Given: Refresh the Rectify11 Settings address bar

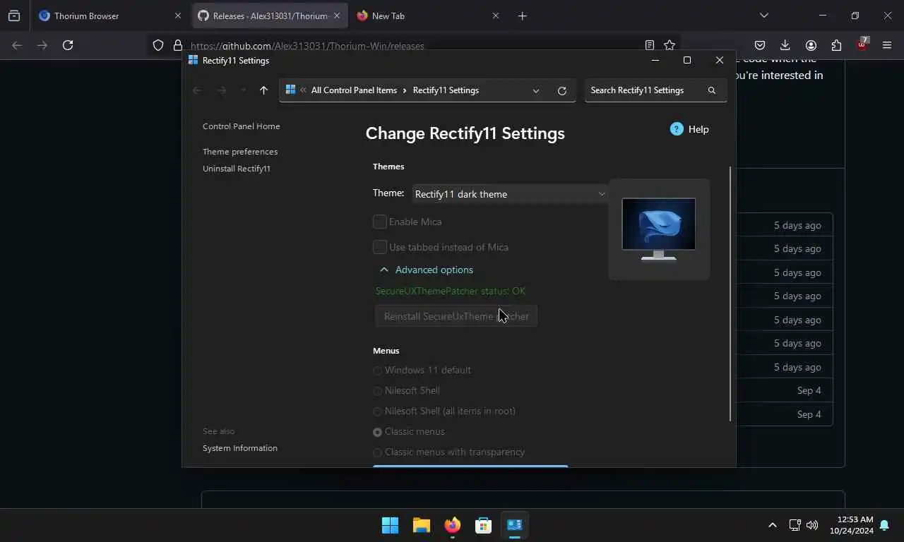Looking at the screenshot, I should coord(562,90).
